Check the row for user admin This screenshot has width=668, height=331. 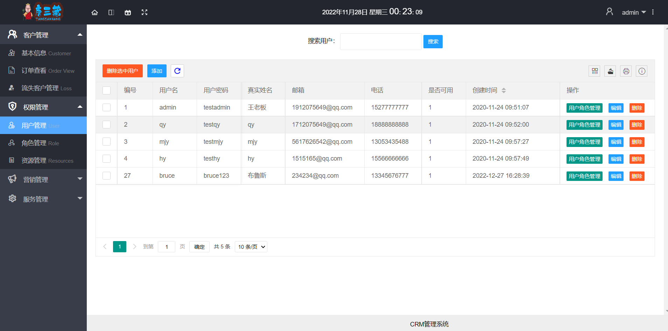click(107, 107)
